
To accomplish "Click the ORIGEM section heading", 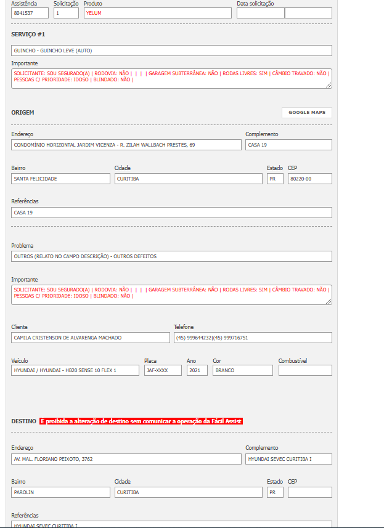I will (23, 113).
